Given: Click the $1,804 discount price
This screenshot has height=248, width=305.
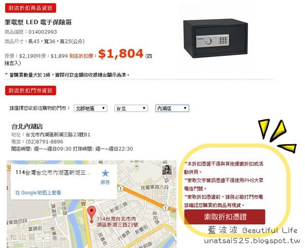Looking at the screenshot, I should click(121, 53).
